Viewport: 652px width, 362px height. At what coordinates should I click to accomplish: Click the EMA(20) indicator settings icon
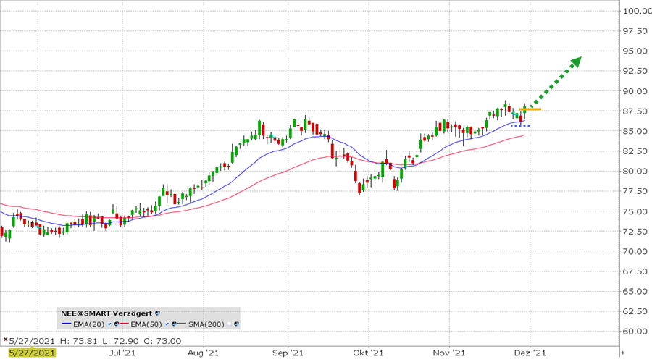click(x=117, y=324)
